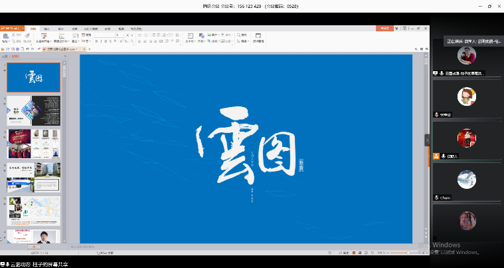
Task: Click the add slide plus button below thumbnails
Action: coord(35,247)
